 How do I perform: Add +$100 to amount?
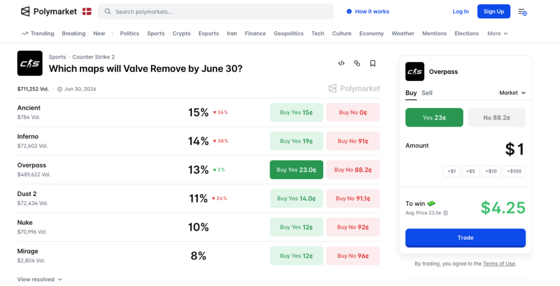(514, 171)
